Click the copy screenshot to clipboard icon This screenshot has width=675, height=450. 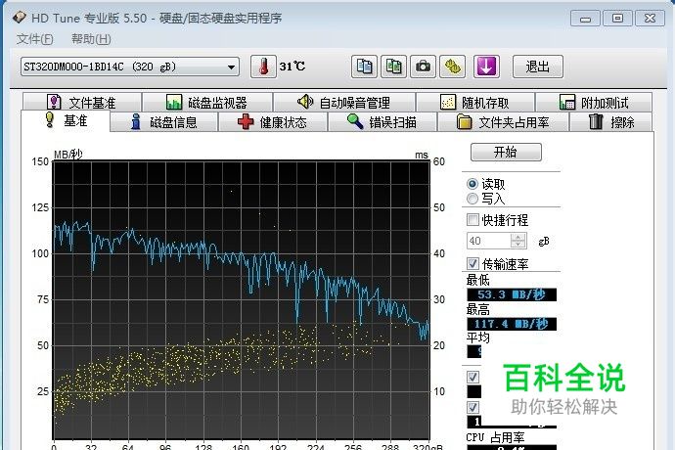pos(393,67)
